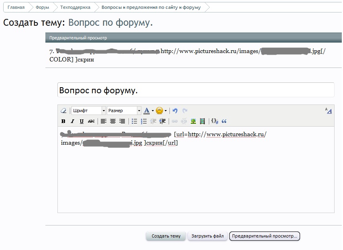Click the Создать тему button
Viewport: 343px width, 250px height.
(166, 236)
